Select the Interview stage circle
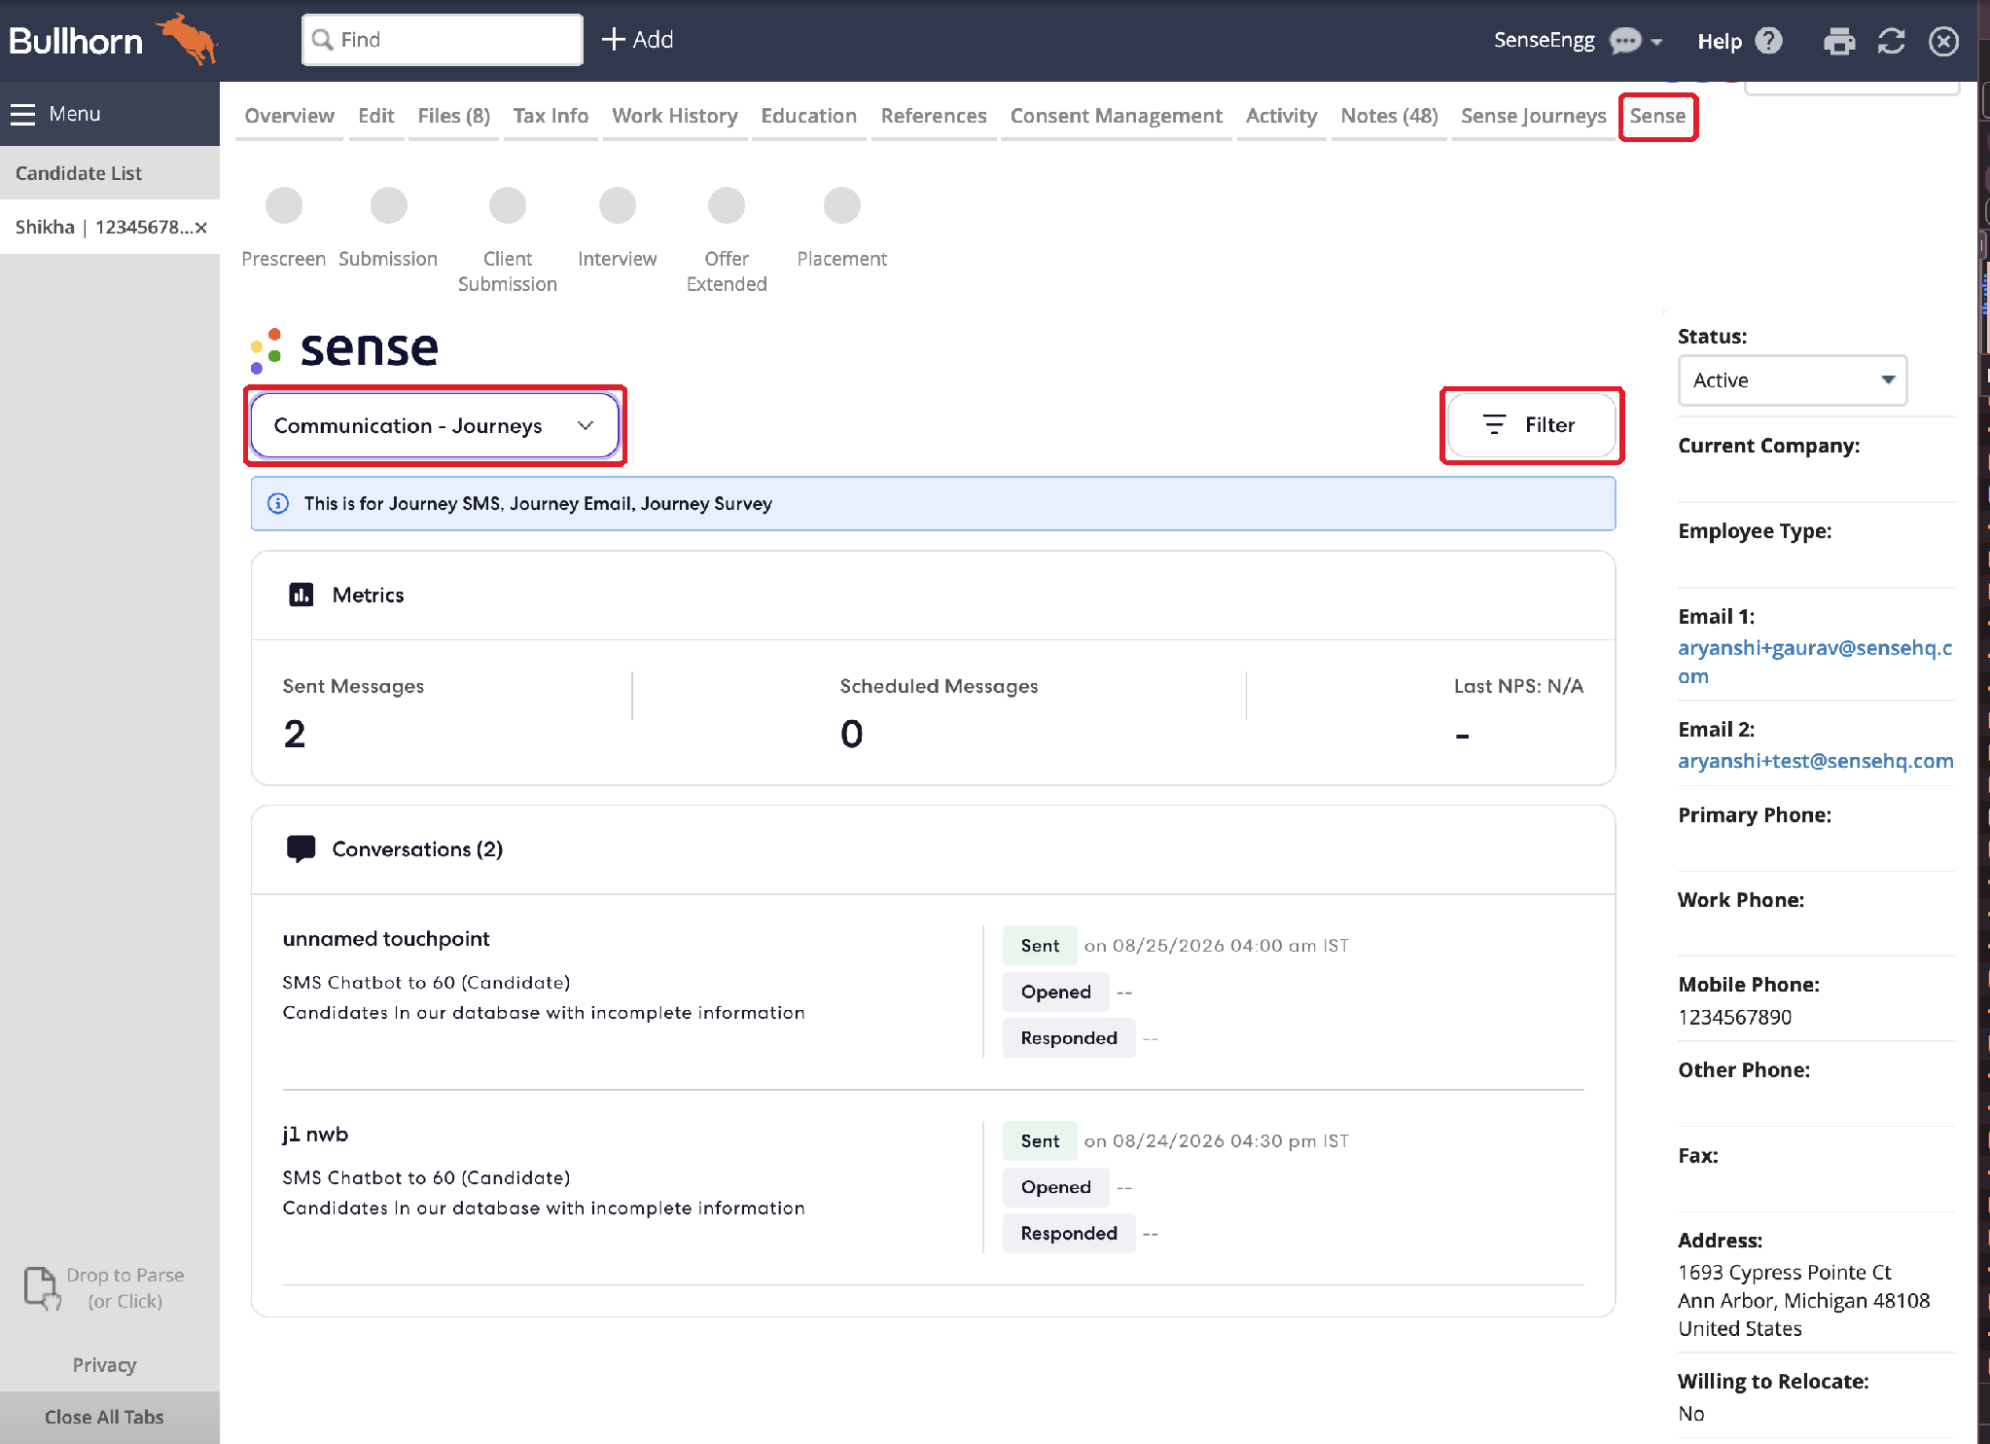This screenshot has width=1990, height=1444. pyautogui.click(x=618, y=205)
